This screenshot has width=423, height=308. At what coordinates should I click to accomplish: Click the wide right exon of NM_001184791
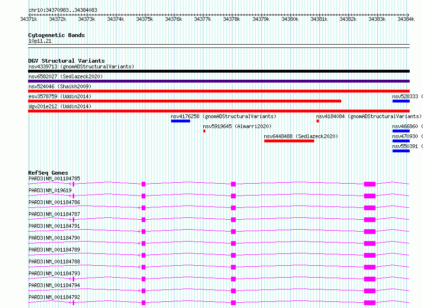370,232
